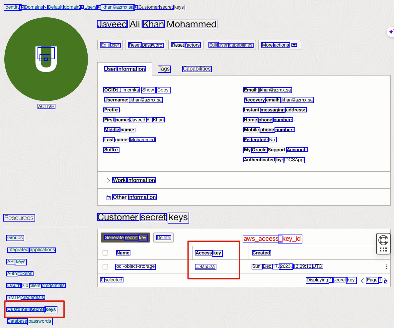394x328 pixels.
Task: Open the ...9a552a access key link
Action: (205, 266)
